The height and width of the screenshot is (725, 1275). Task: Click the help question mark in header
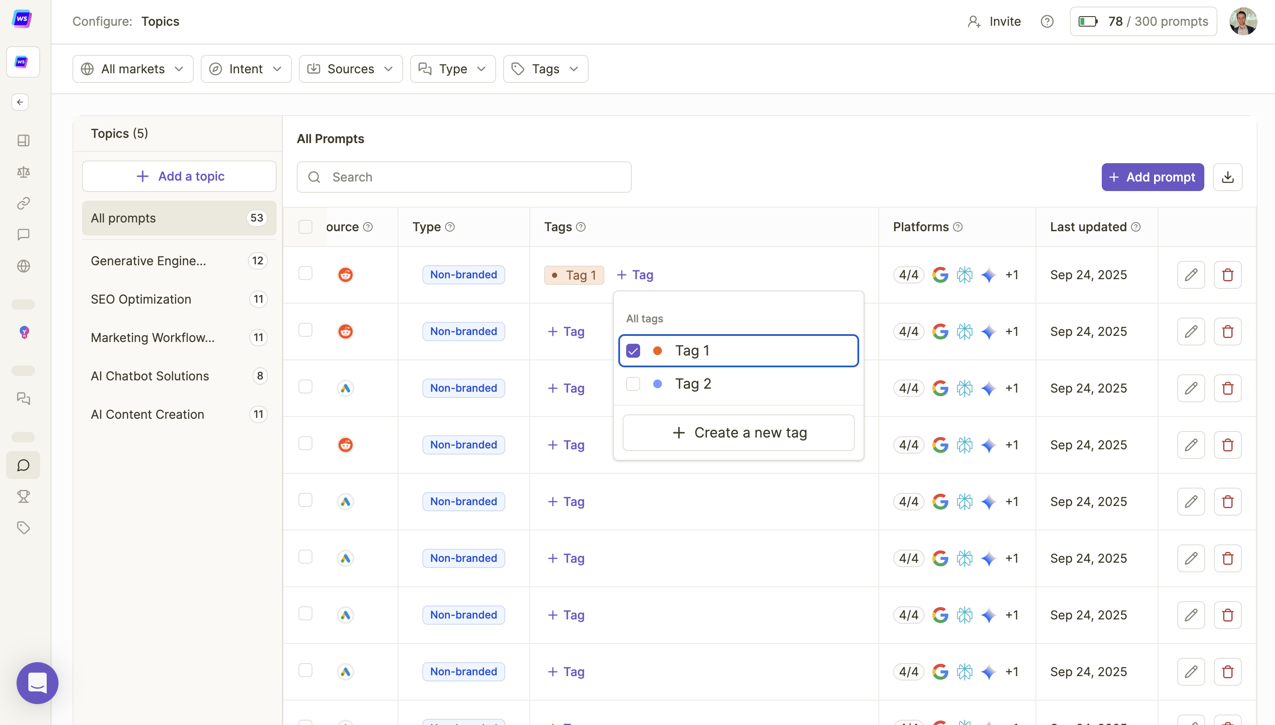[1047, 21]
